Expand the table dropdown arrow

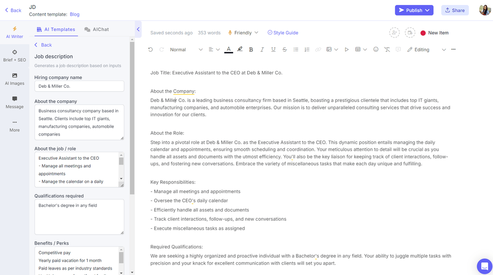point(365,50)
